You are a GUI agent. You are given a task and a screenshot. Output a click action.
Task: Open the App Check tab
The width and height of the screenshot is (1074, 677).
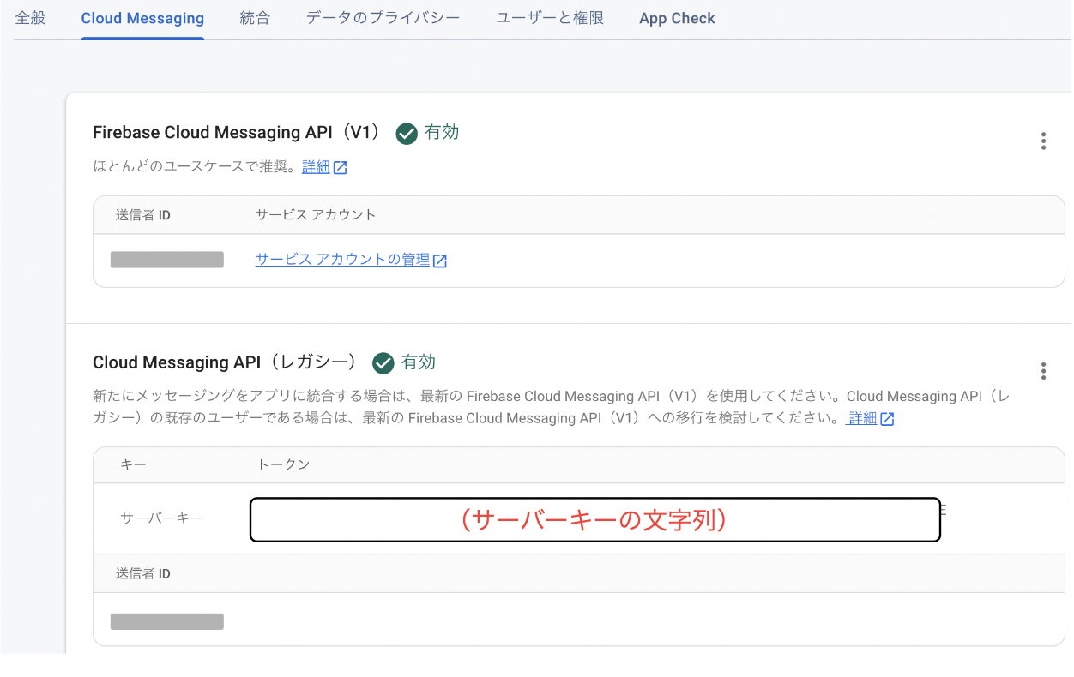(x=677, y=18)
